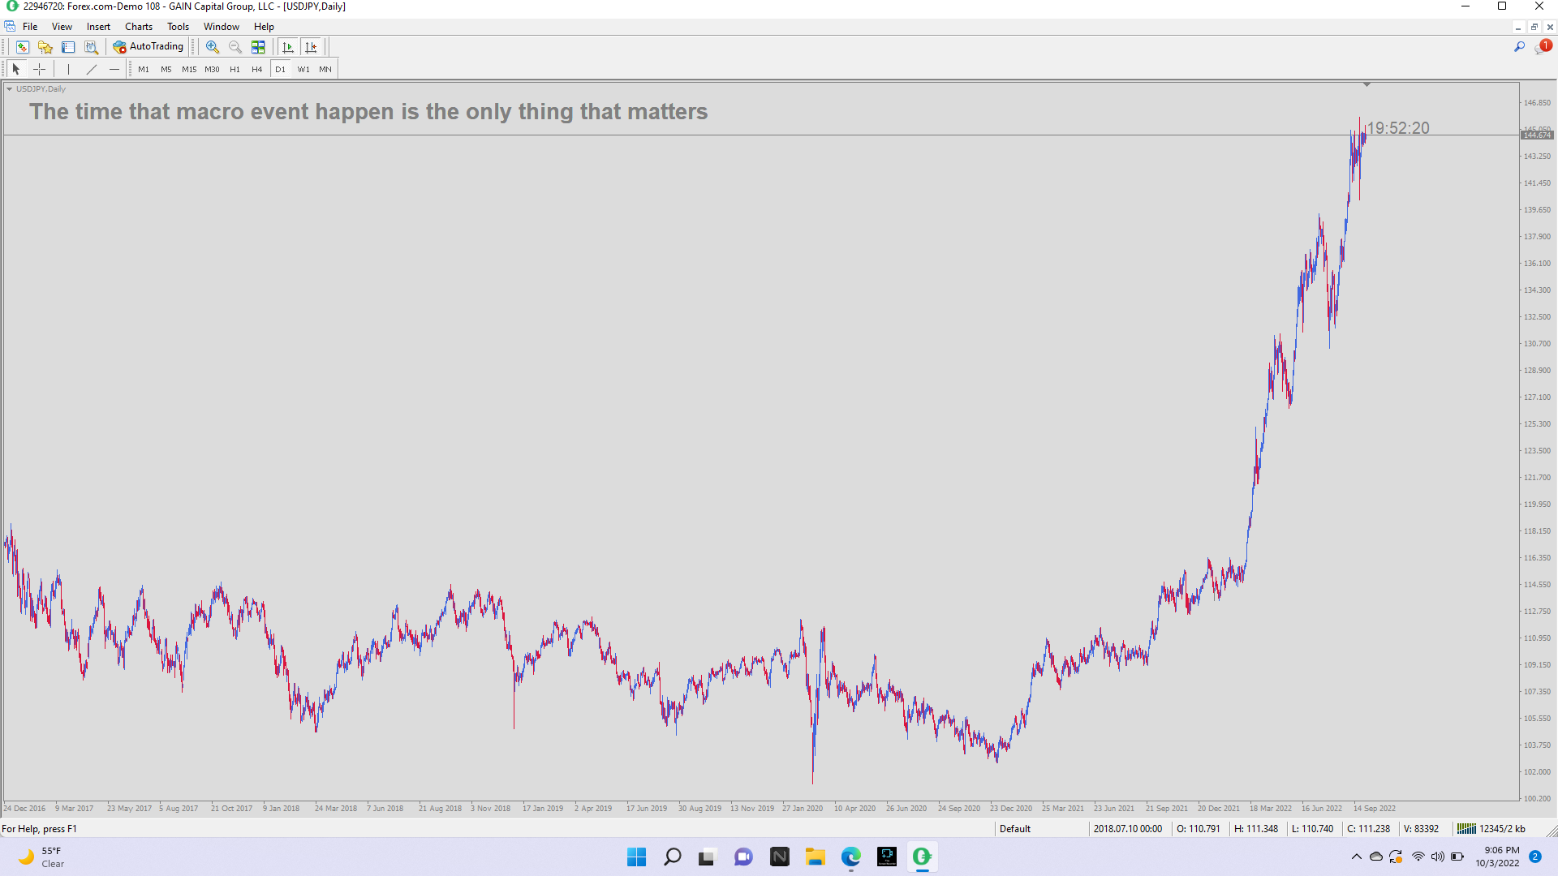This screenshot has height=876, width=1558.
Task: Show hidden system tray icons
Action: (x=1356, y=857)
